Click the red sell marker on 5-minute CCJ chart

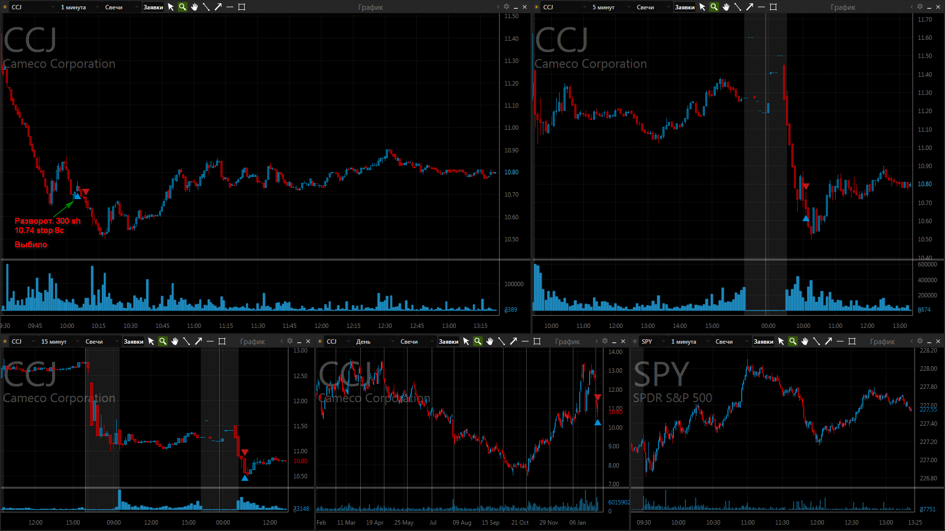pyautogui.click(x=806, y=186)
